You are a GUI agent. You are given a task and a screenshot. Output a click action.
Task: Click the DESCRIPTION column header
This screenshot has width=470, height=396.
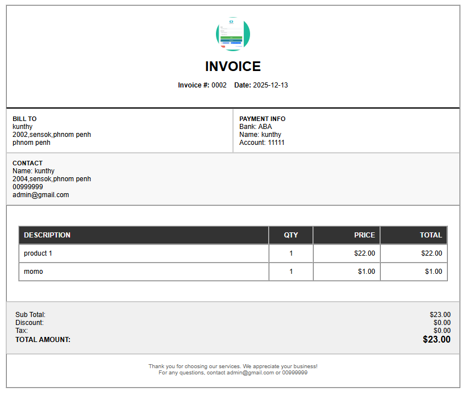(47, 235)
